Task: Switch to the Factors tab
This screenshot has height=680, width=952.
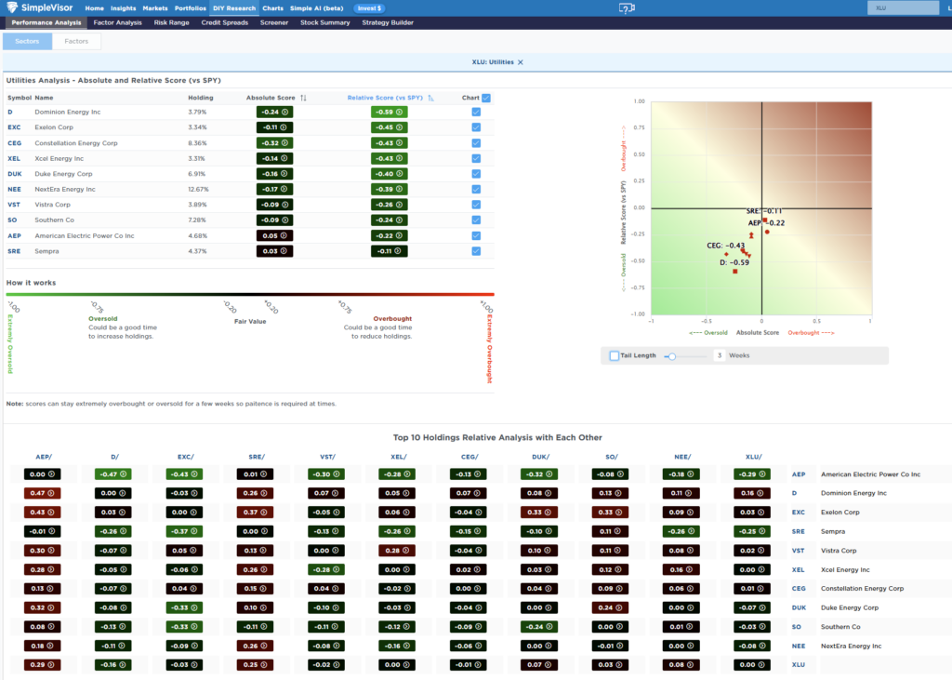Action: [76, 41]
